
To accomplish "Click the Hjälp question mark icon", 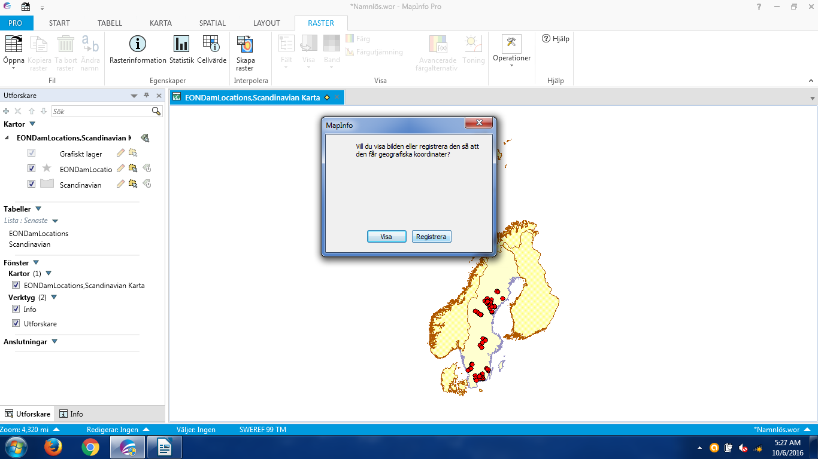I will pyautogui.click(x=546, y=38).
